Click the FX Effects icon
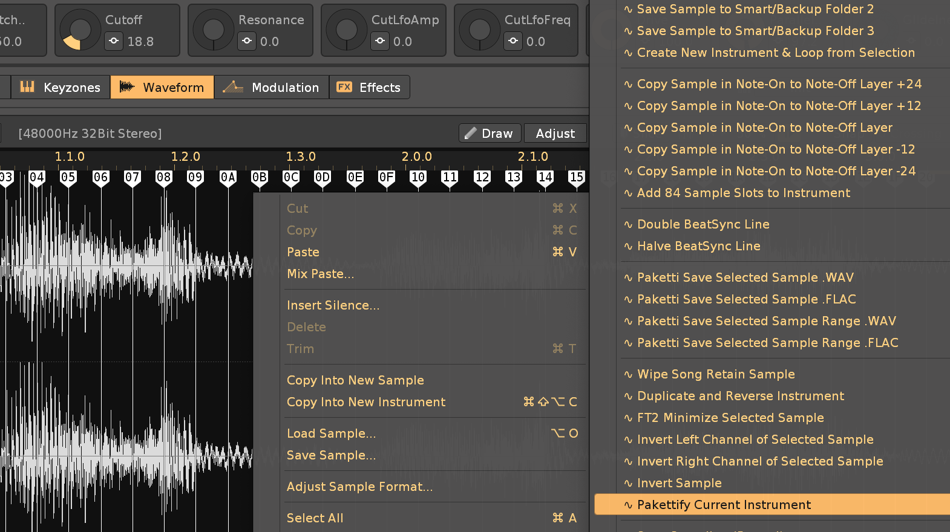Screen dimensions: 950x532 (x=344, y=87)
